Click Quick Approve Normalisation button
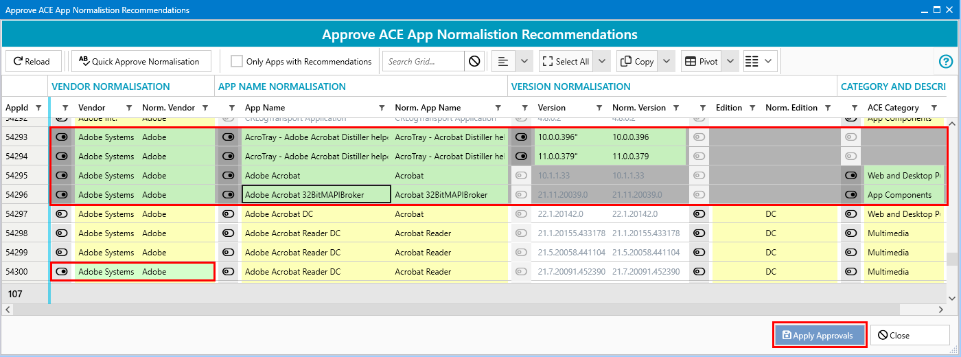Viewport: 961px width, 357px height. tap(141, 61)
